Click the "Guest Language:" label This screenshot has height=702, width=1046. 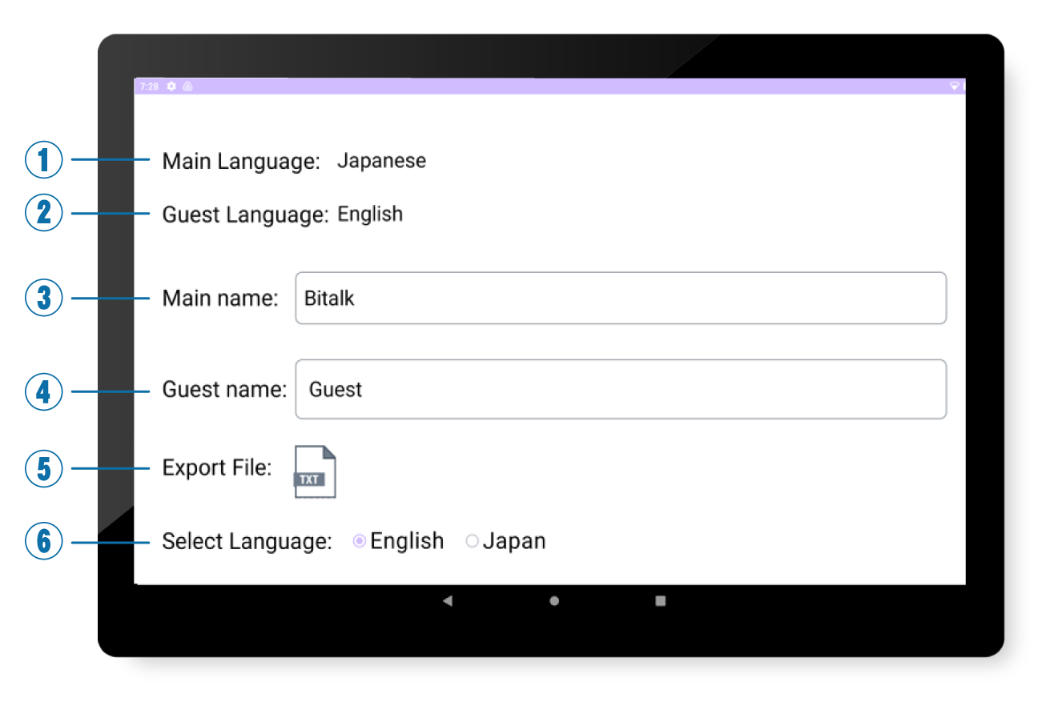245,215
